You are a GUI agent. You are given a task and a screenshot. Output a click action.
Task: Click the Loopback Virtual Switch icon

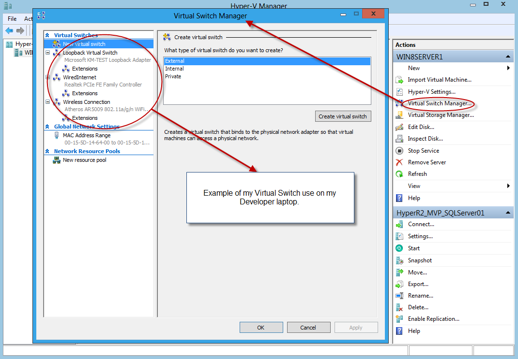[57, 53]
